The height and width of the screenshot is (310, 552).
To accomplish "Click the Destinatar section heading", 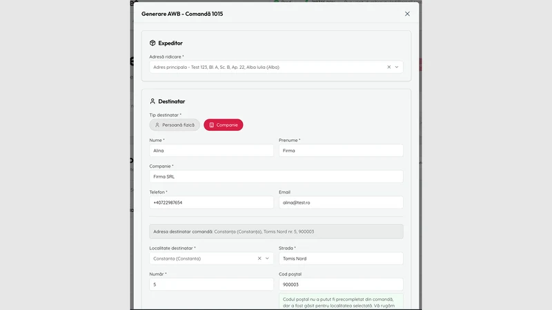I will coord(171,101).
